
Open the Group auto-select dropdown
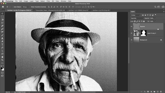click(26, 7)
